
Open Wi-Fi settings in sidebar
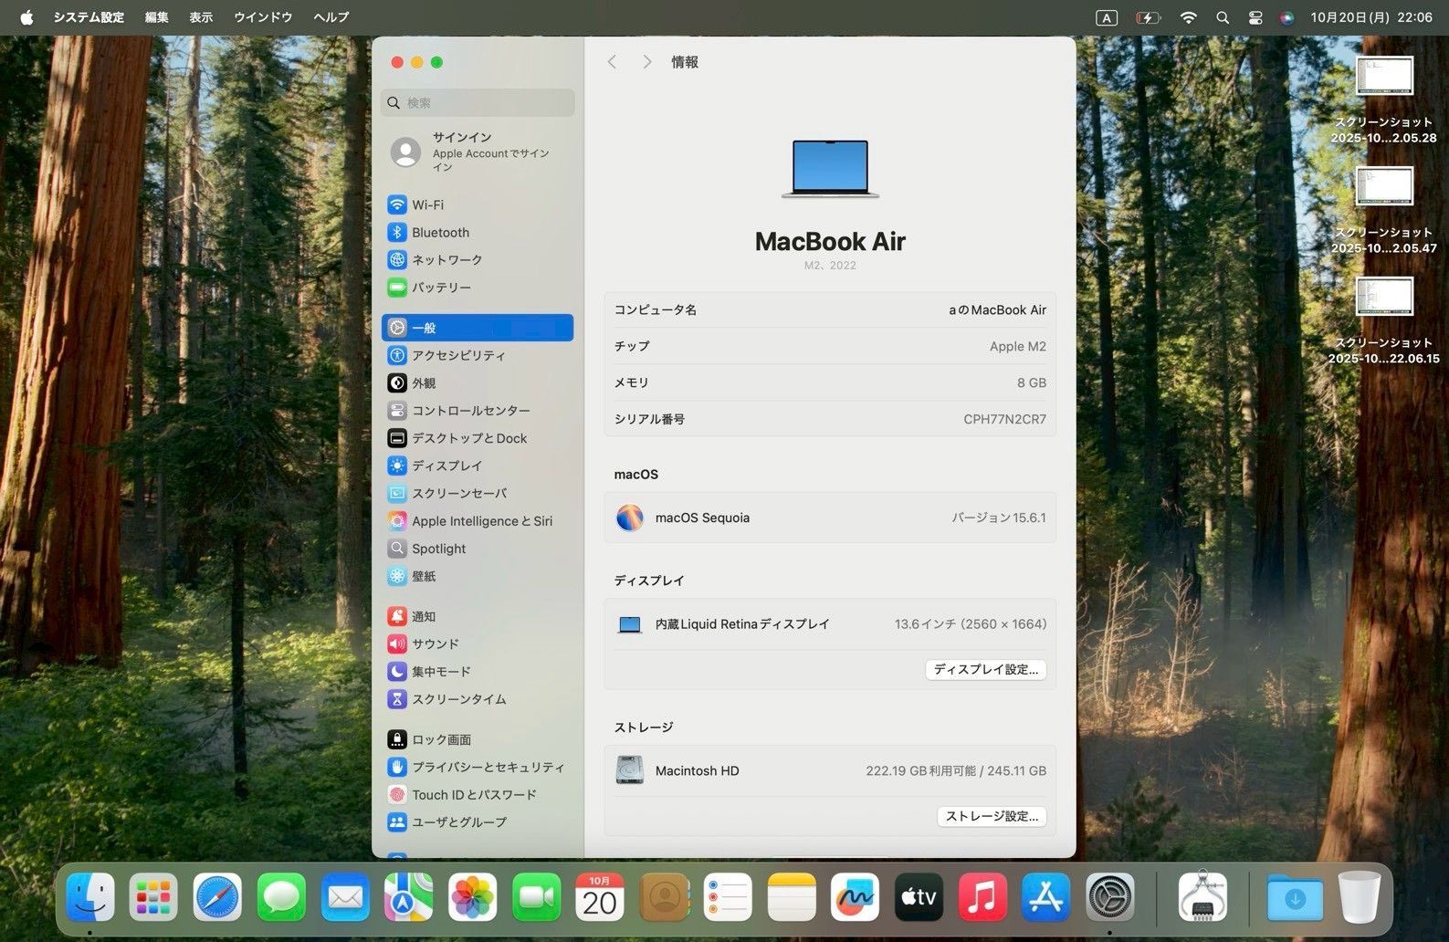427,204
